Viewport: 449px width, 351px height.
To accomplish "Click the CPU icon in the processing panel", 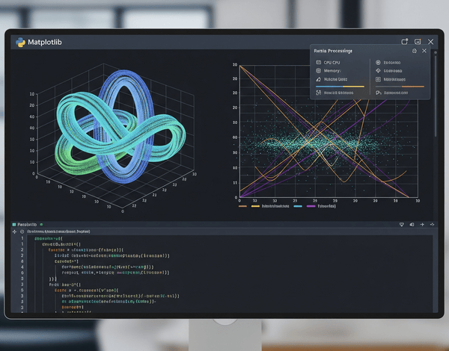I will (318, 63).
